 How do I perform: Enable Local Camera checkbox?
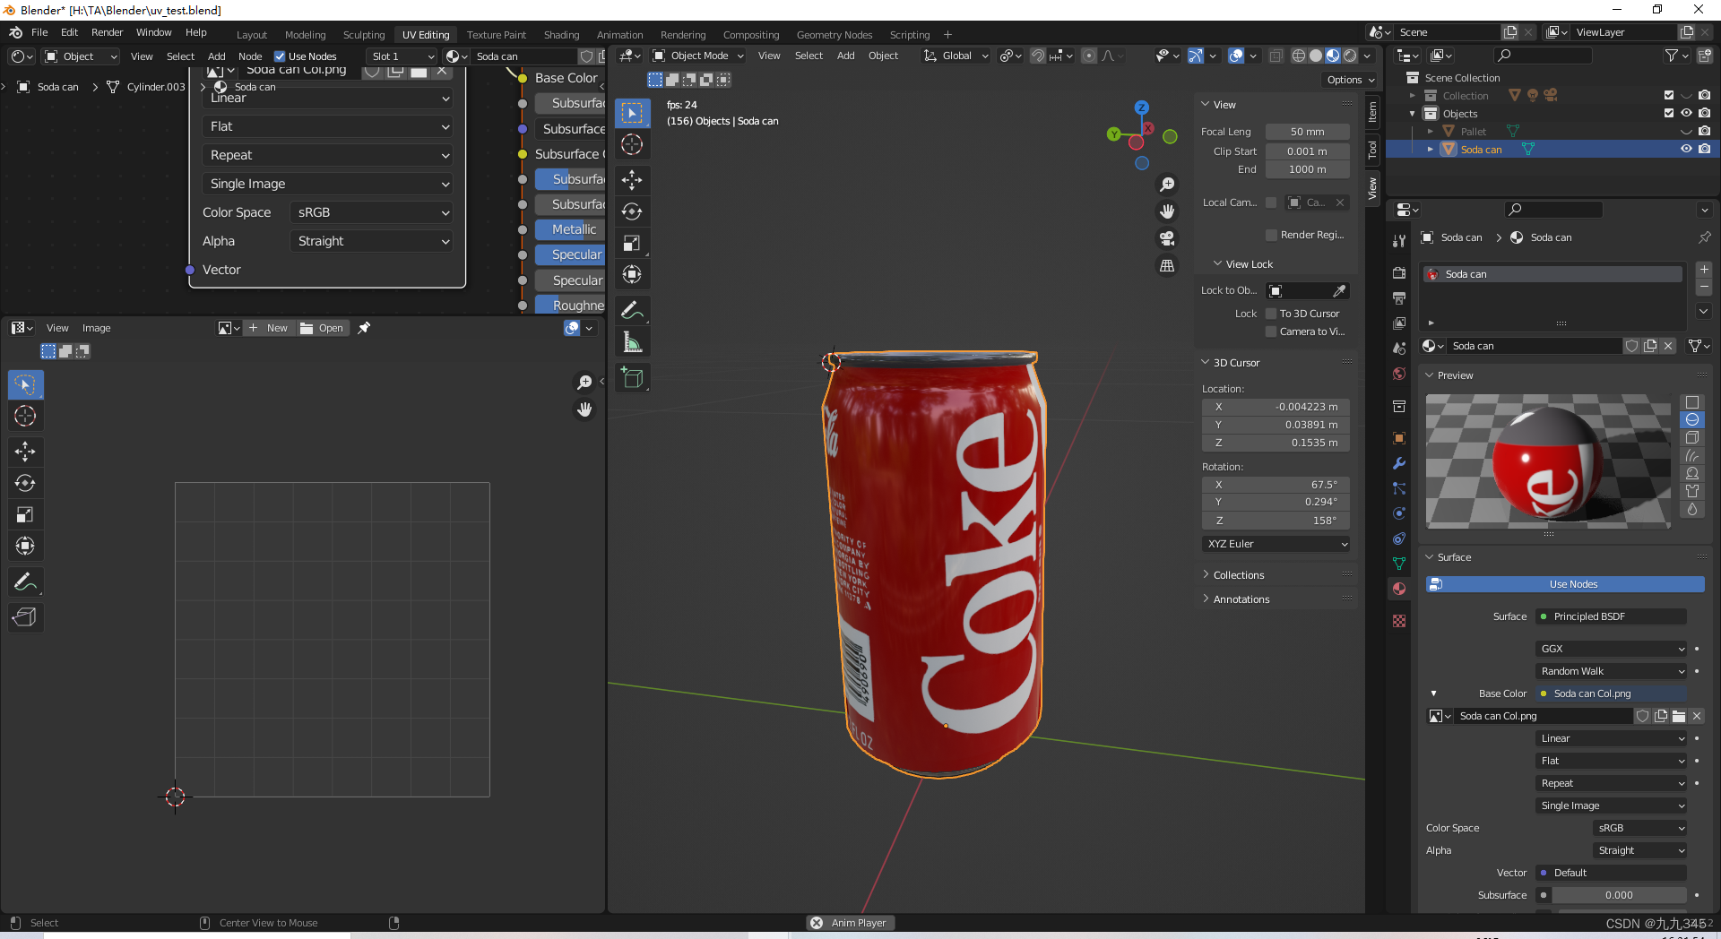pos(1271,202)
